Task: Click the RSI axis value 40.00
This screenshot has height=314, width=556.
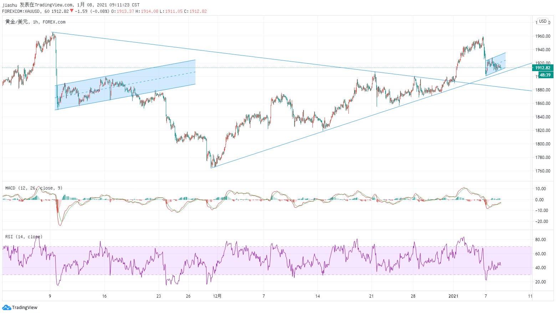Action: tap(541, 268)
